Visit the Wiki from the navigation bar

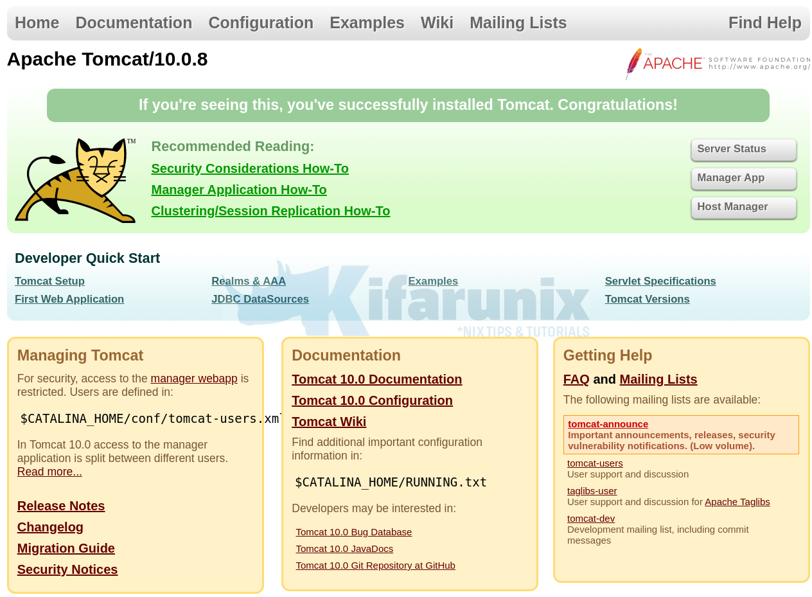[x=437, y=22]
